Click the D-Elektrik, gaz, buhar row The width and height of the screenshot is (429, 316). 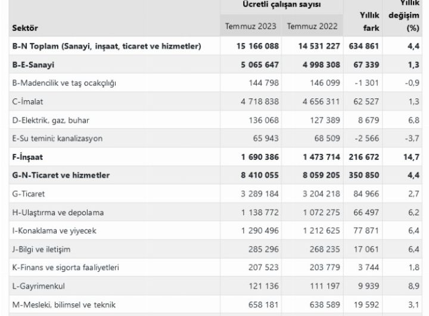tap(51, 120)
